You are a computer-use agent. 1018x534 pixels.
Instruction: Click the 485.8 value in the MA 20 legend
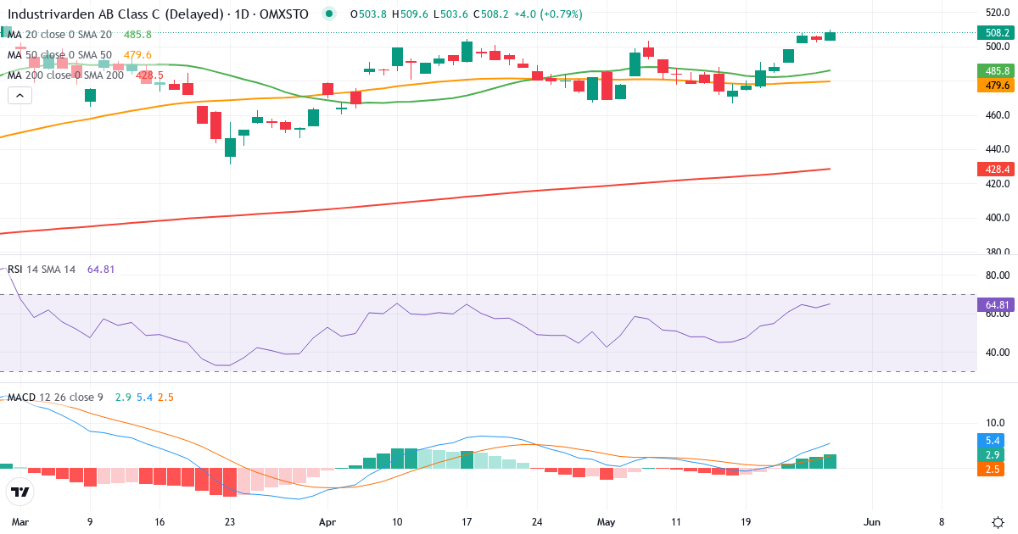137,34
